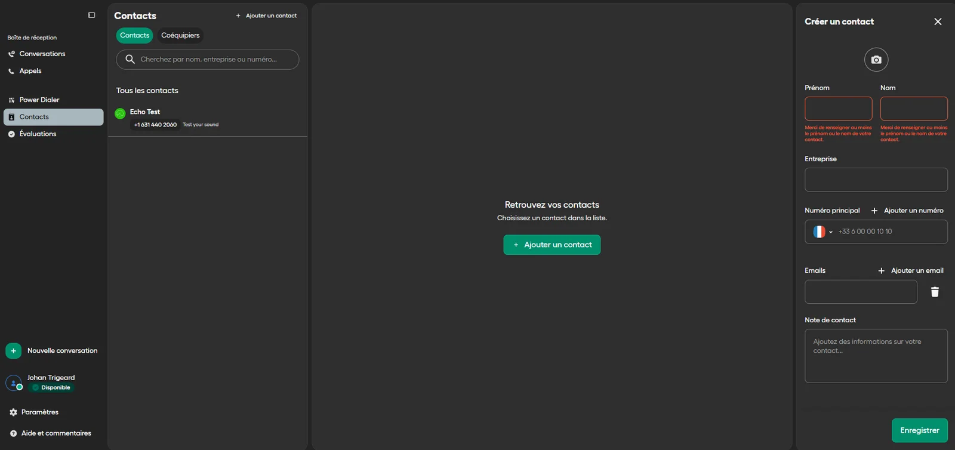The image size is (955, 450).
Task: Click Ajouter un email
Action: (911, 270)
